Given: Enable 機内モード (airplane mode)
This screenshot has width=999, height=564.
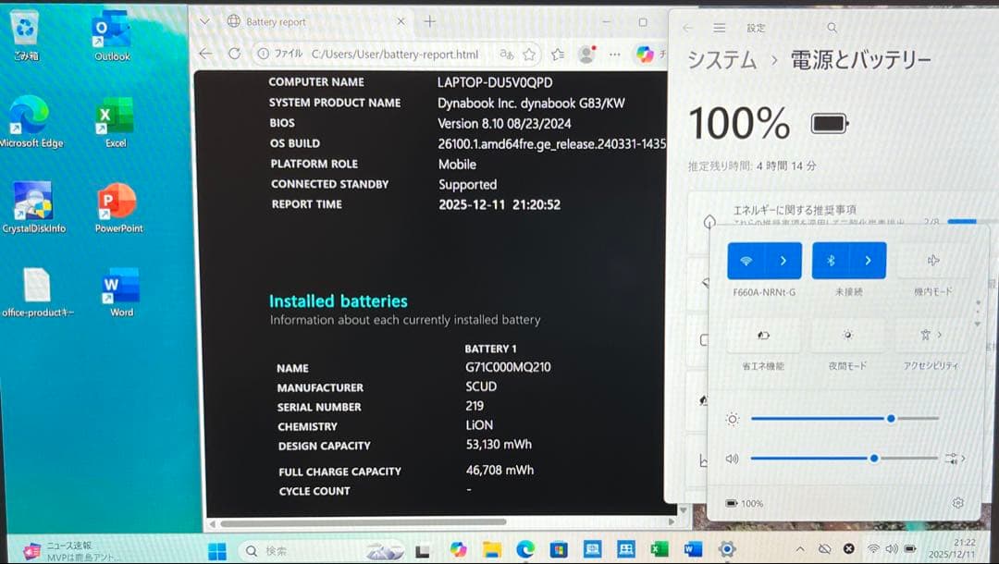Looking at the screenshot, I should click(933, 260).
